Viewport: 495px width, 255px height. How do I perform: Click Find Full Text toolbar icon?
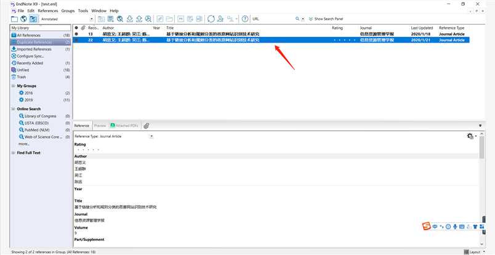click(148, 19)
